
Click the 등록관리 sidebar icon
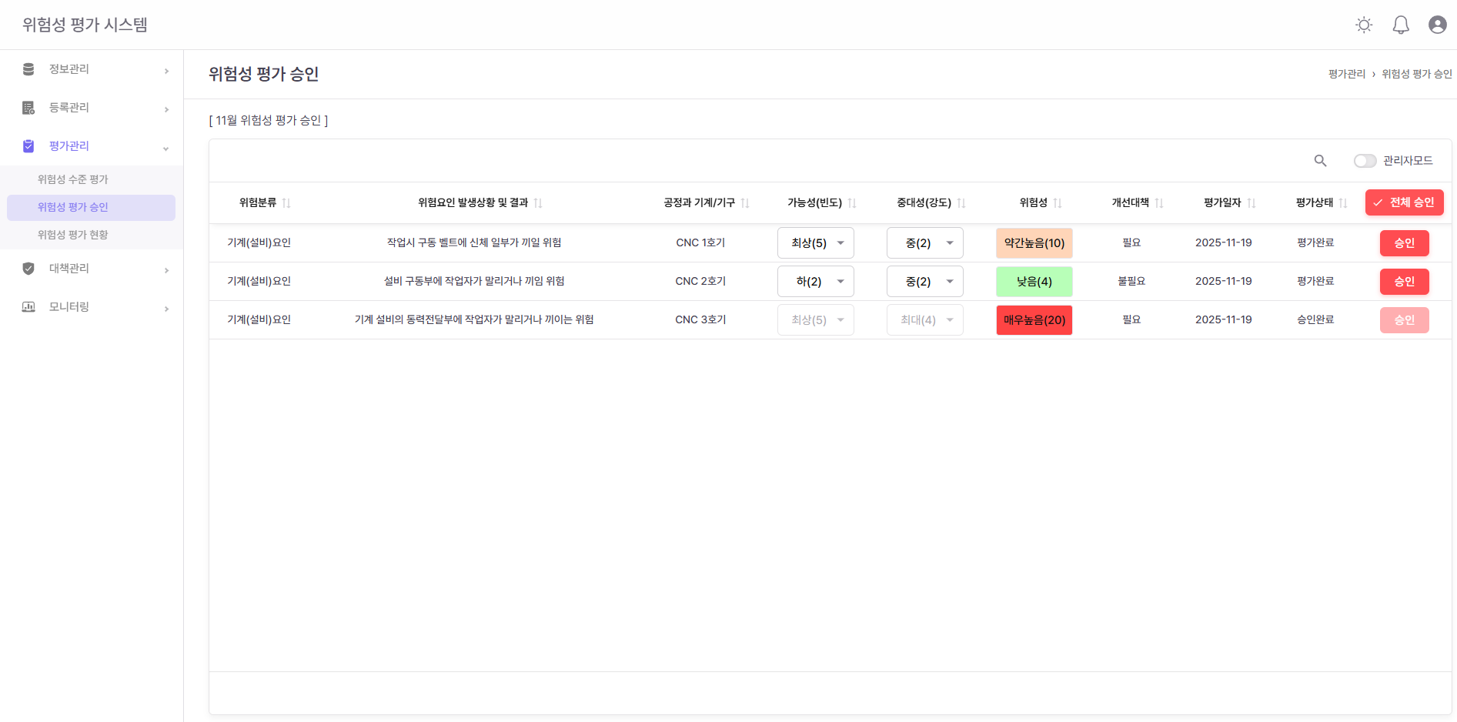point(28,108)
